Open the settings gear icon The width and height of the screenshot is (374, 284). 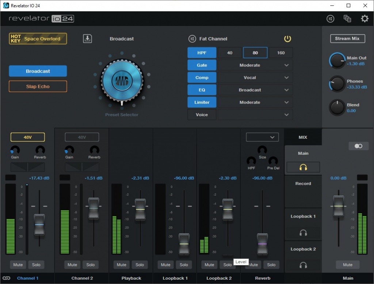coord(365,19)
